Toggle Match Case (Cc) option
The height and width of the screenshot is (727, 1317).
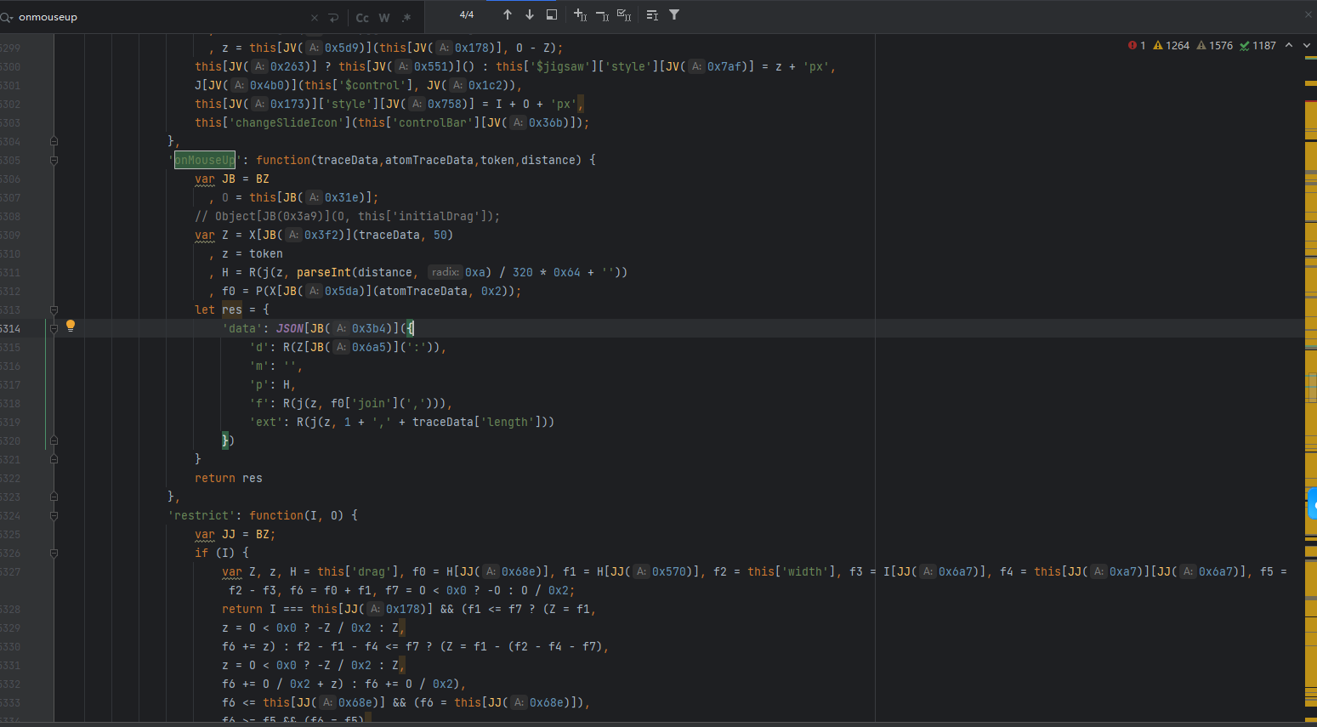click(x=362, y=17)
